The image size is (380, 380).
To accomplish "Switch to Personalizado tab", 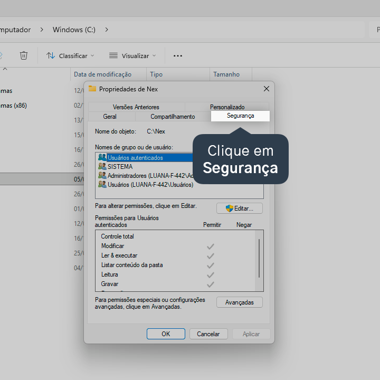I will 227,107.
